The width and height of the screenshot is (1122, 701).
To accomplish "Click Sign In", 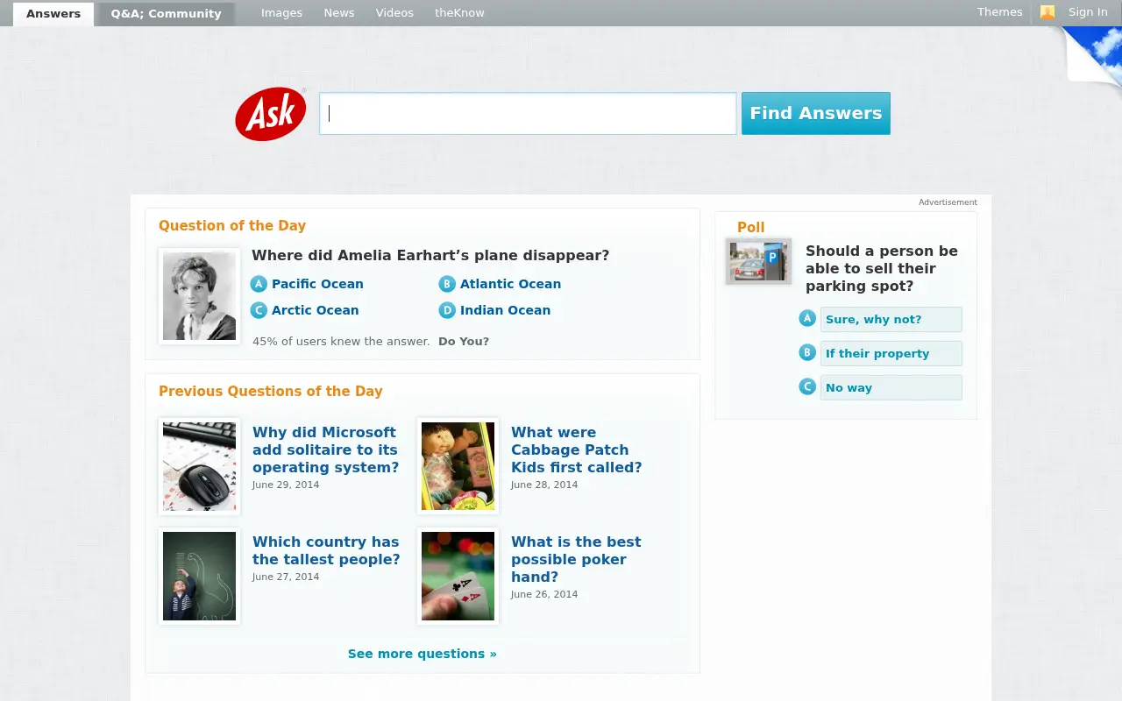I will [1088, 12].
